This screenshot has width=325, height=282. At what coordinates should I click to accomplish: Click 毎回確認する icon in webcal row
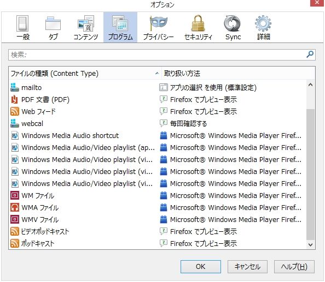pyautogui.click(x=164, y=123)
